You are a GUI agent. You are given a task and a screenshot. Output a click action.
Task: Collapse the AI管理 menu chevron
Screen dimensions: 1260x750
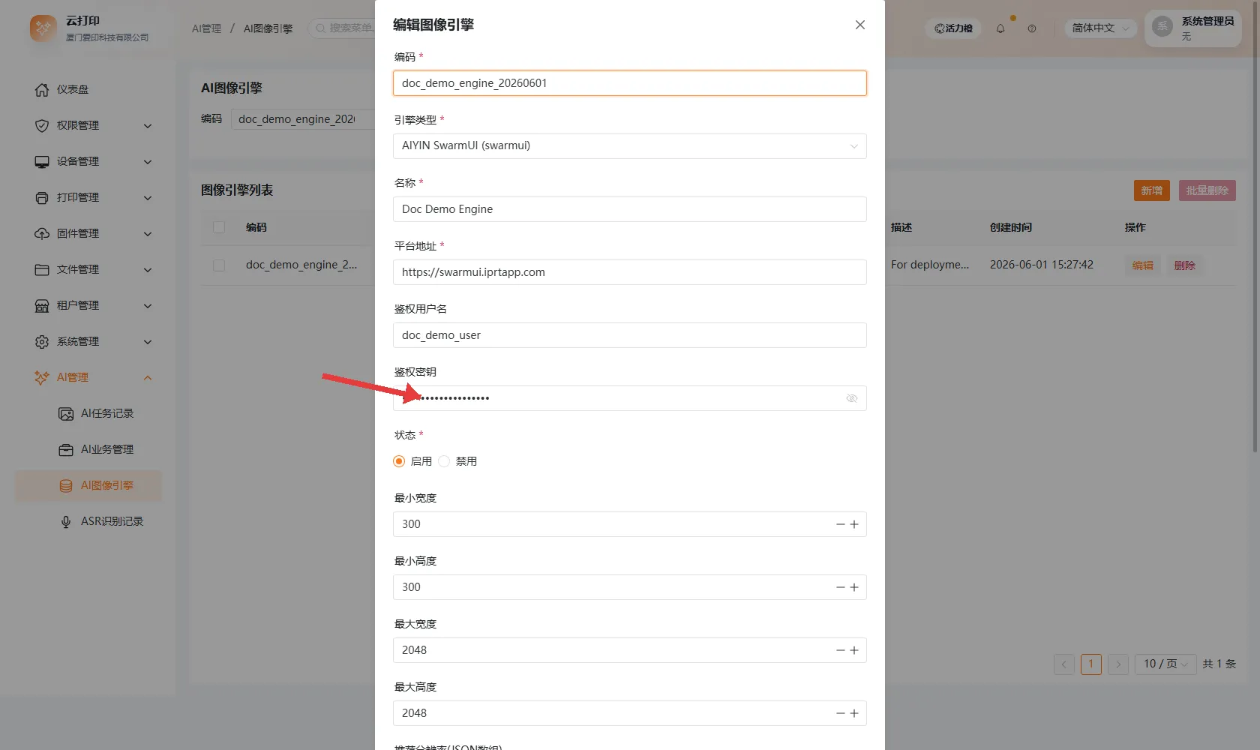point(148,378)
